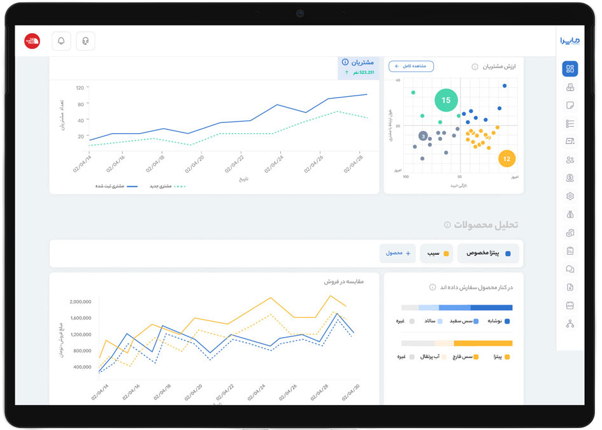Image resolution: width=602 pixels, height=430 pixels.
Task: Open the checklist icon in sidebar
Action: click(570, 124)
